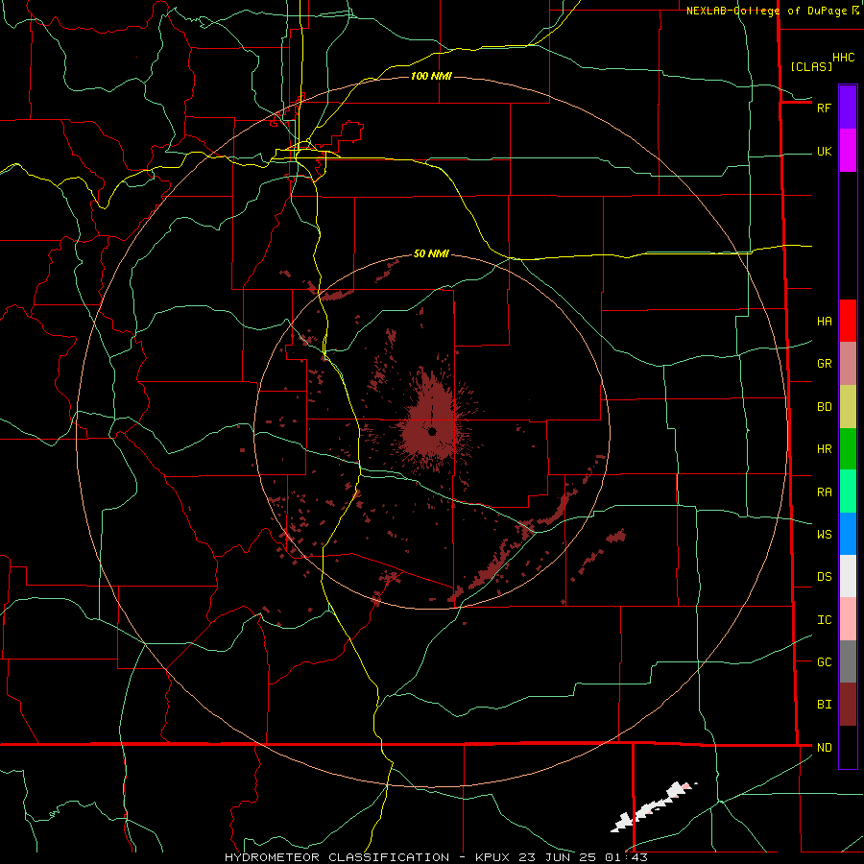Click the UK legend label
This screenshot has height=864, width=864.
point(825,151)
